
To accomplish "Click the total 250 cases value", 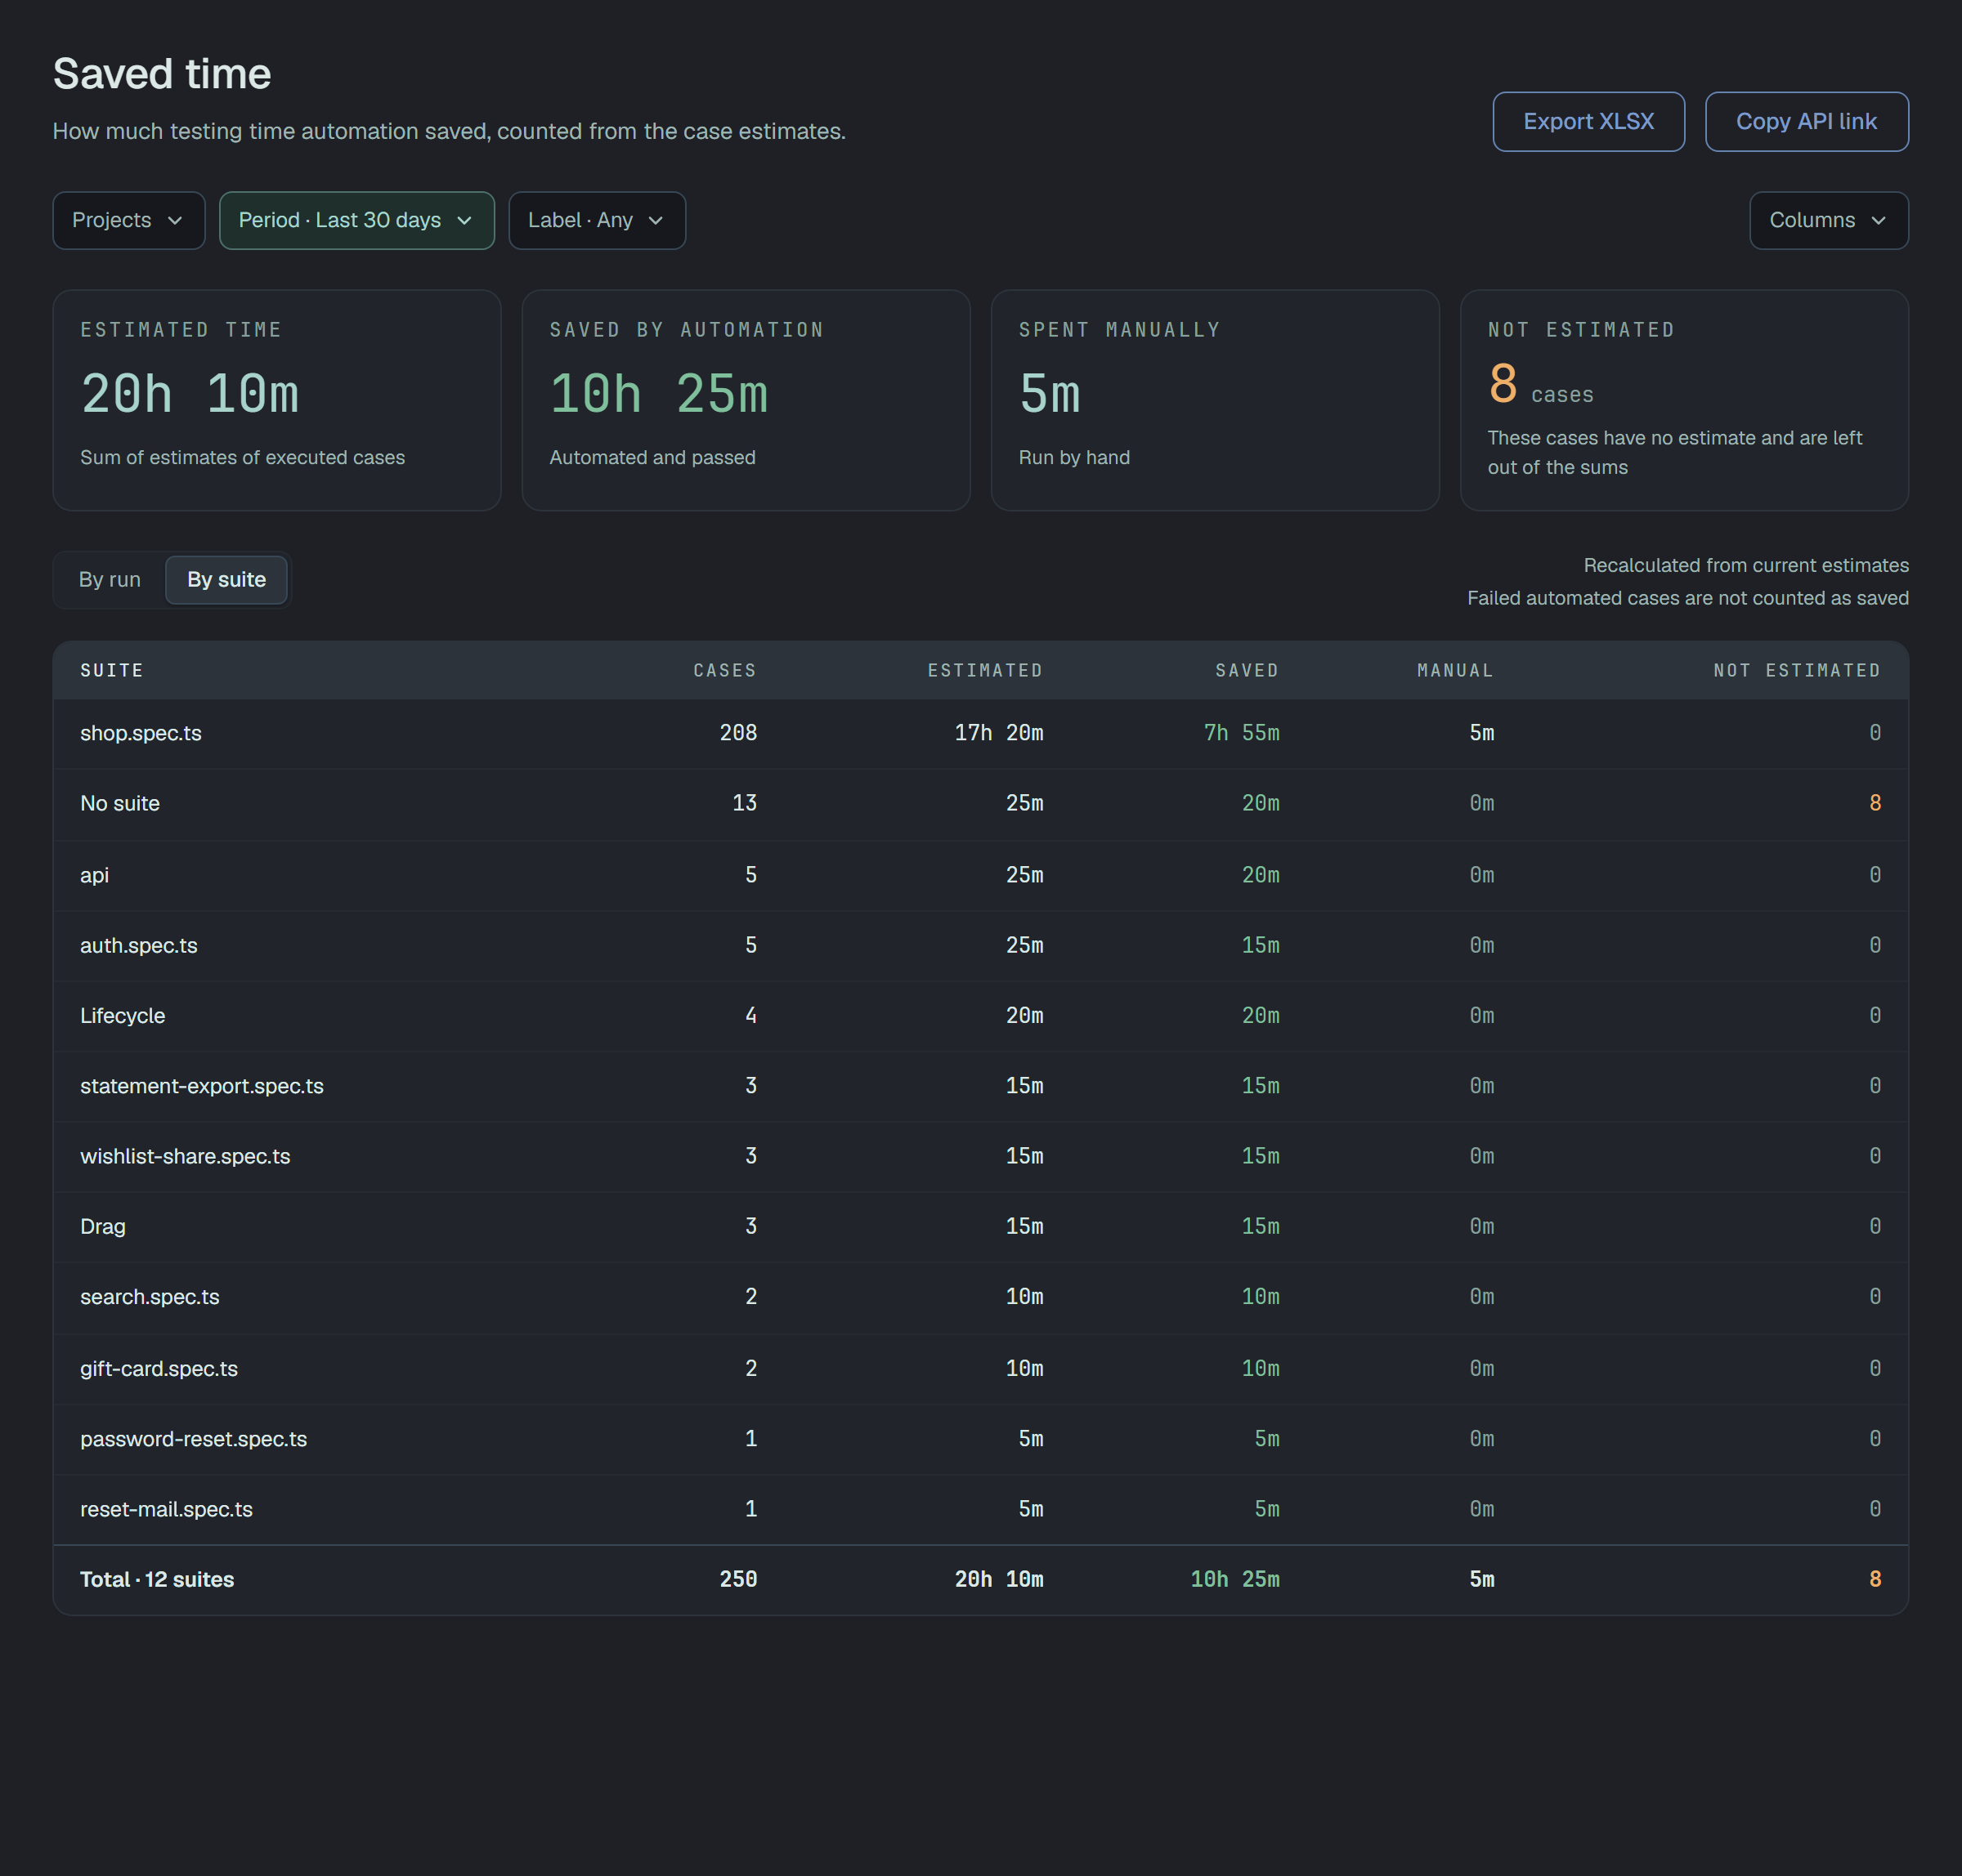I will pyautogui.click(x=738, y=1580).
